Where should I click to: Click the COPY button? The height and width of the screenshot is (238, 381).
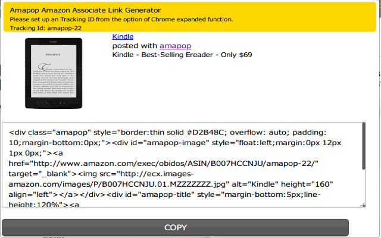(x=175, y=227)
